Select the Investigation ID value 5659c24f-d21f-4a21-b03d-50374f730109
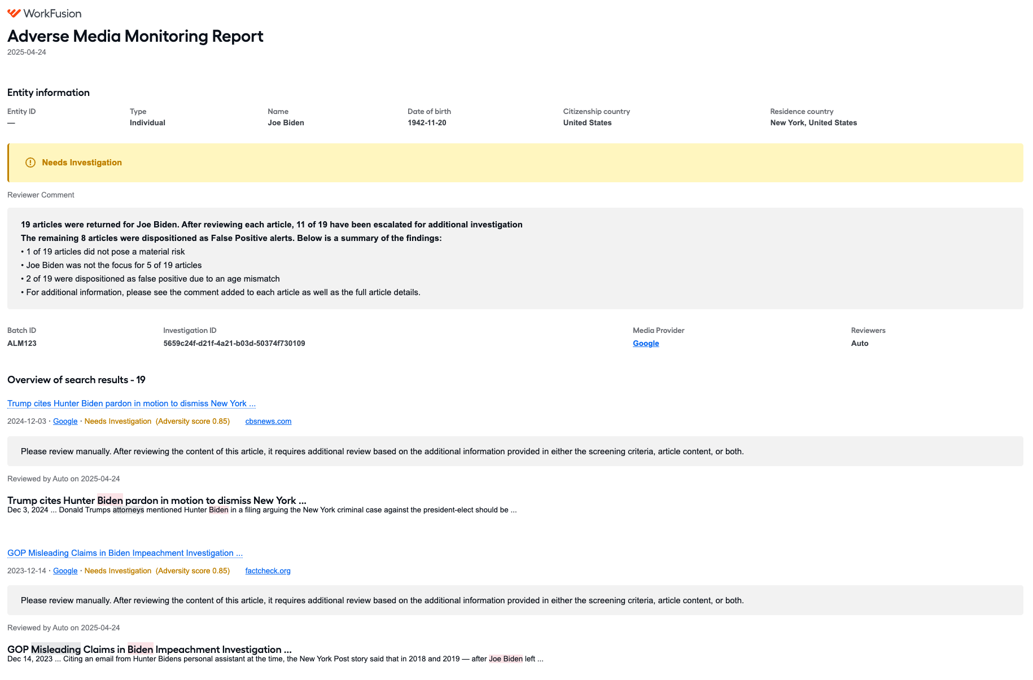Viewport: 1033px width, 680px height. (234, 344)
